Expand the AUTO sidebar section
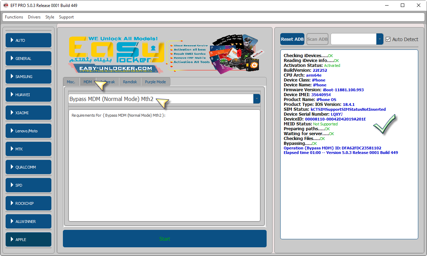The image size is (427, 256). [x=29, y=40]
